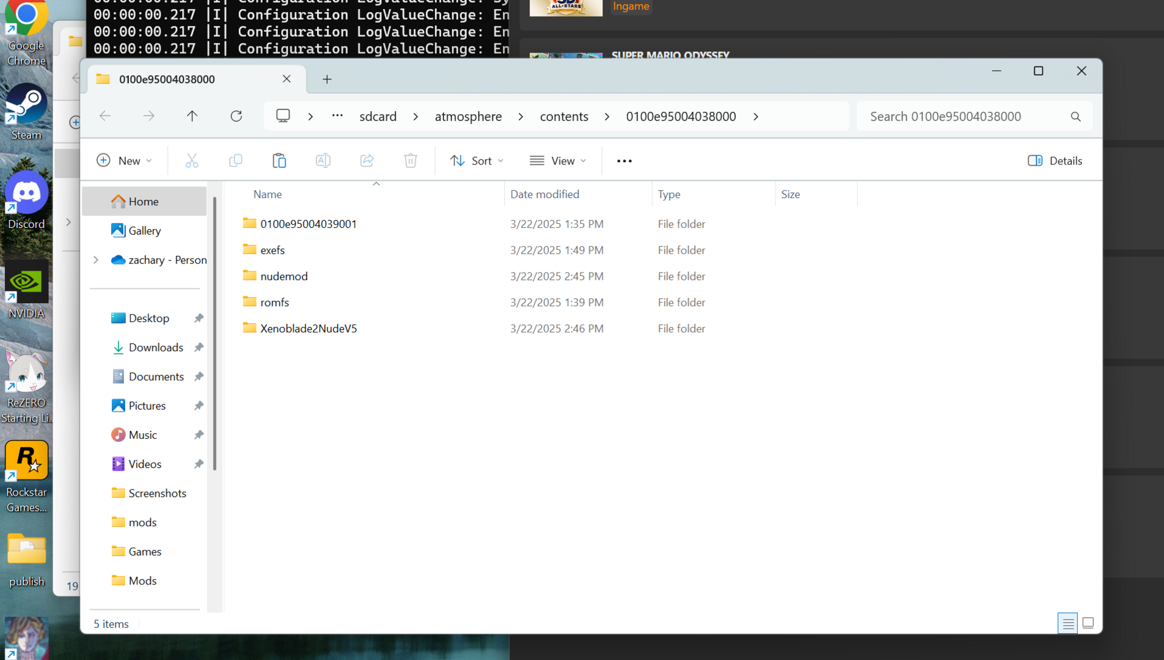Unpin Desktop via its pin icon
Image resolution: width=1164 pixels, height=660 pixels.
pos(199,318)
